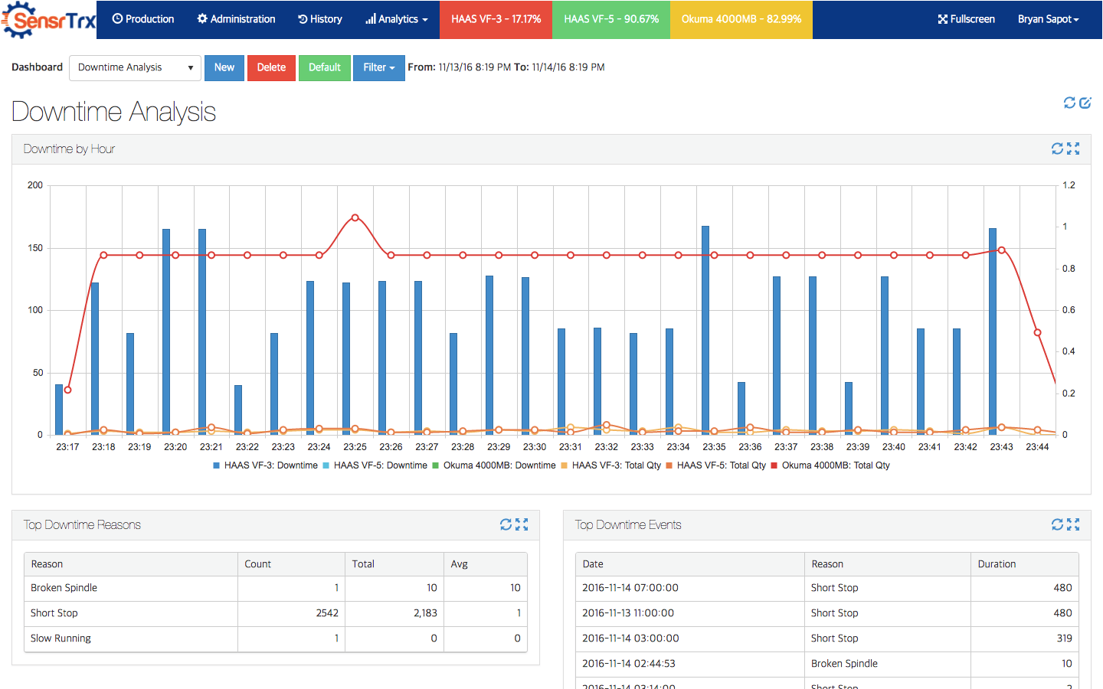Screen dimensions: 1103x689
Task: Open the Administration menu item
Action: 236,19
